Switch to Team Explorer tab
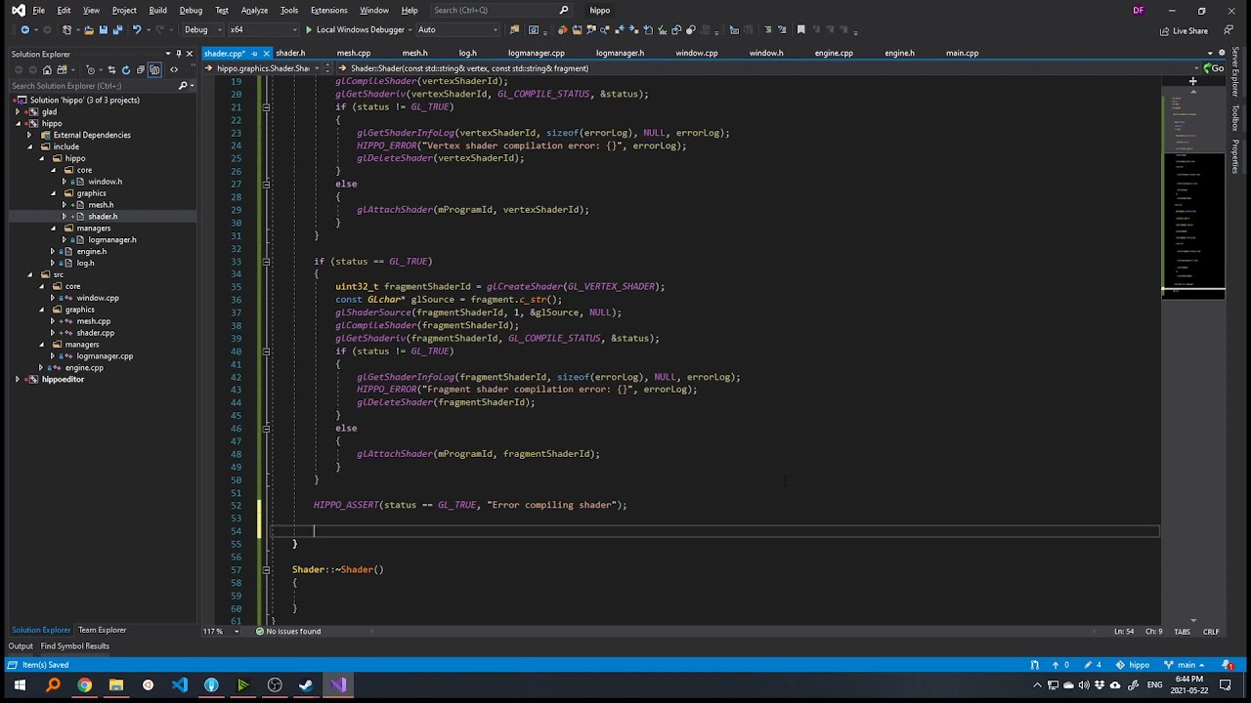1251x703 pixels. [x=103, y=630]
